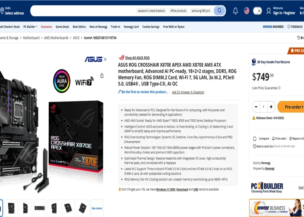Click the share icon near product image
Image resolution: width=304 pixels, height=217 pixels.
[x=102, y=75]
